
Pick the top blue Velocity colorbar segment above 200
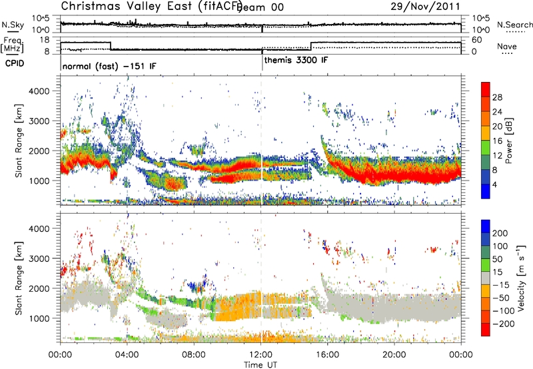pos(486,226)
